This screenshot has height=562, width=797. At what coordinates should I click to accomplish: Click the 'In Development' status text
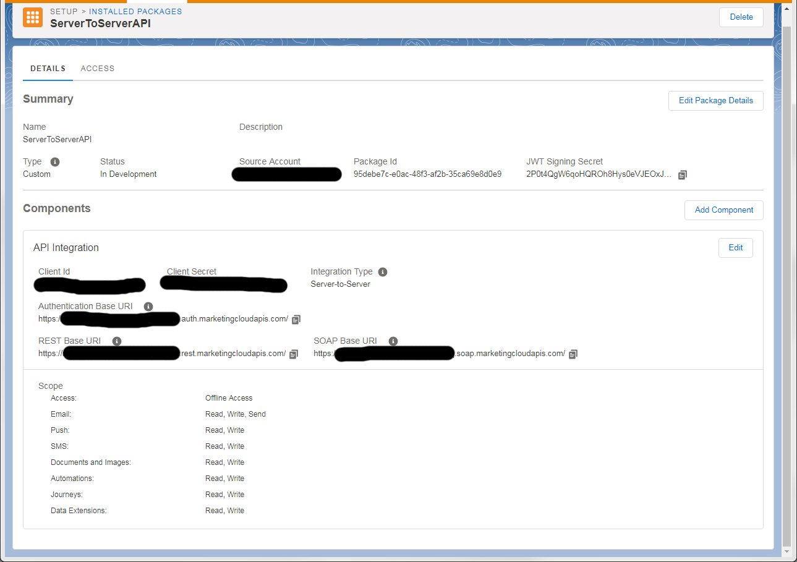129,174
